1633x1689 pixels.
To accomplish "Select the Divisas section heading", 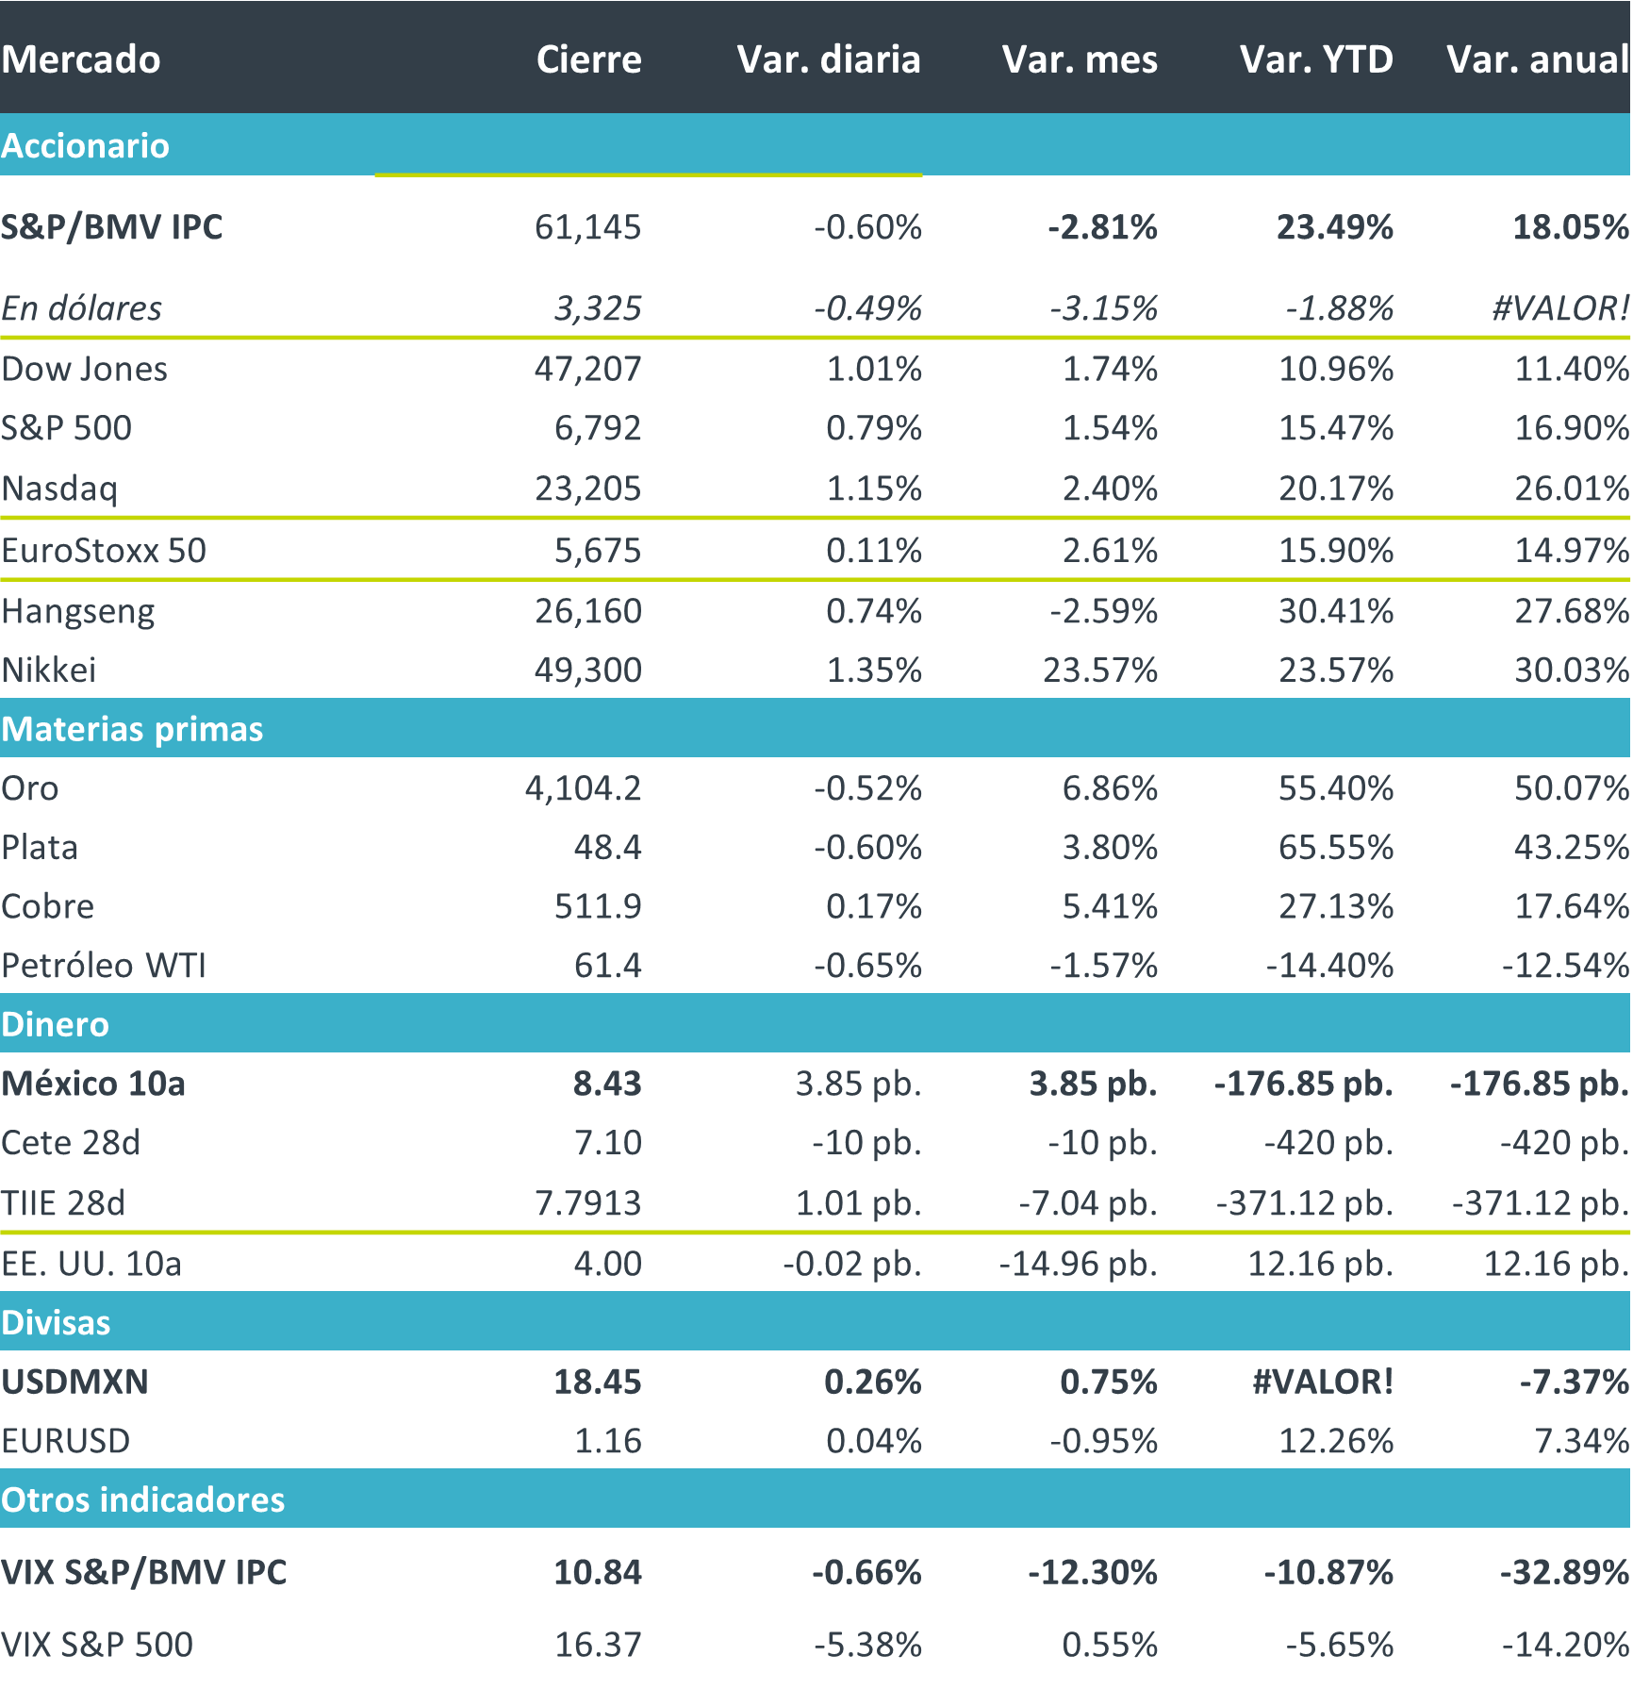I will point(56,1322).
